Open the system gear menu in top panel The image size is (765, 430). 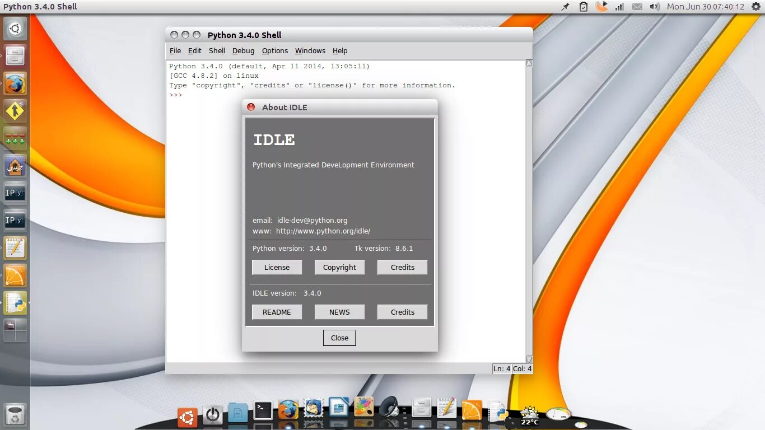(756, 7)
